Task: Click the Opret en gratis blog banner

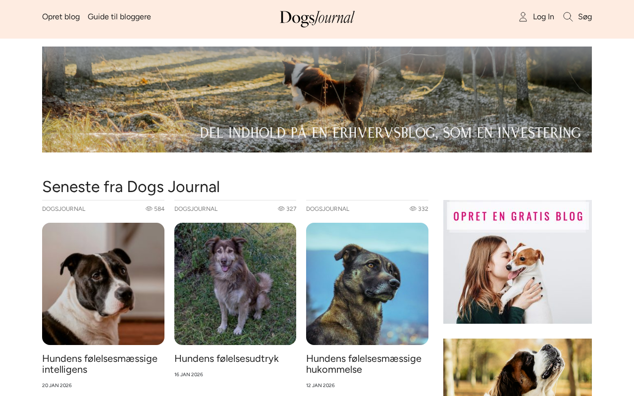Action: 518,262
